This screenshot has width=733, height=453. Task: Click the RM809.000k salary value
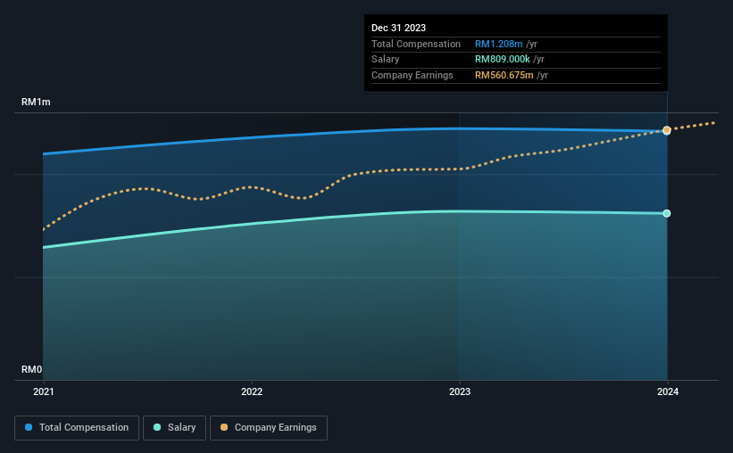coord(503,60)
